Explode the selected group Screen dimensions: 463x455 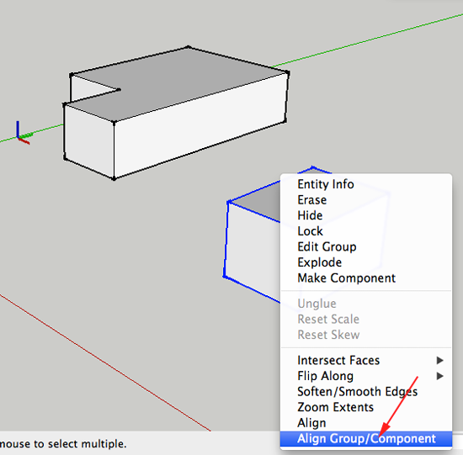click(x=366, y=262)
